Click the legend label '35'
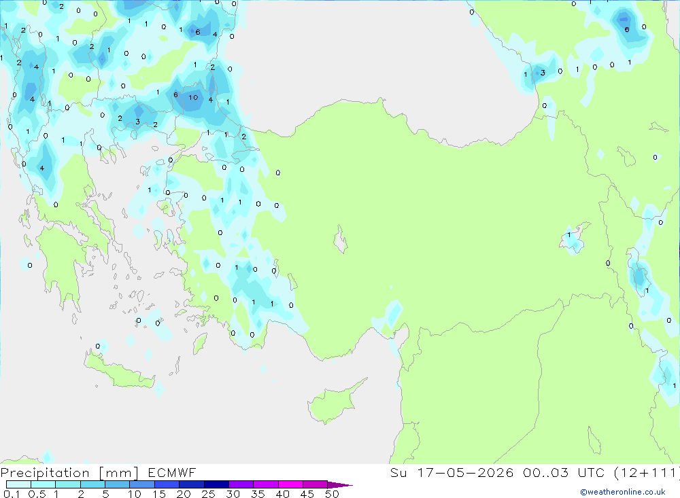680x498 pixels. (258, 494)
